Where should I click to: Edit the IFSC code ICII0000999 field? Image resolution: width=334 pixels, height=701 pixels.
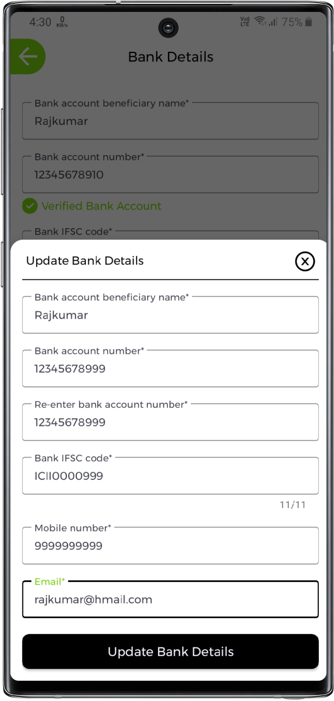coord(170,476)
